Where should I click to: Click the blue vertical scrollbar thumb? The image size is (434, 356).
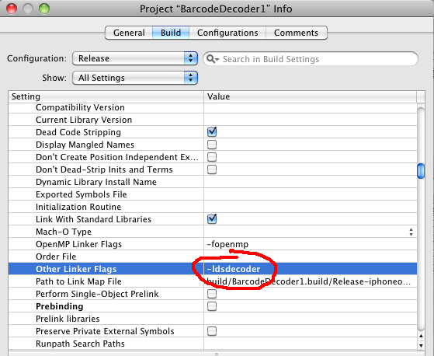coord(421,171)
